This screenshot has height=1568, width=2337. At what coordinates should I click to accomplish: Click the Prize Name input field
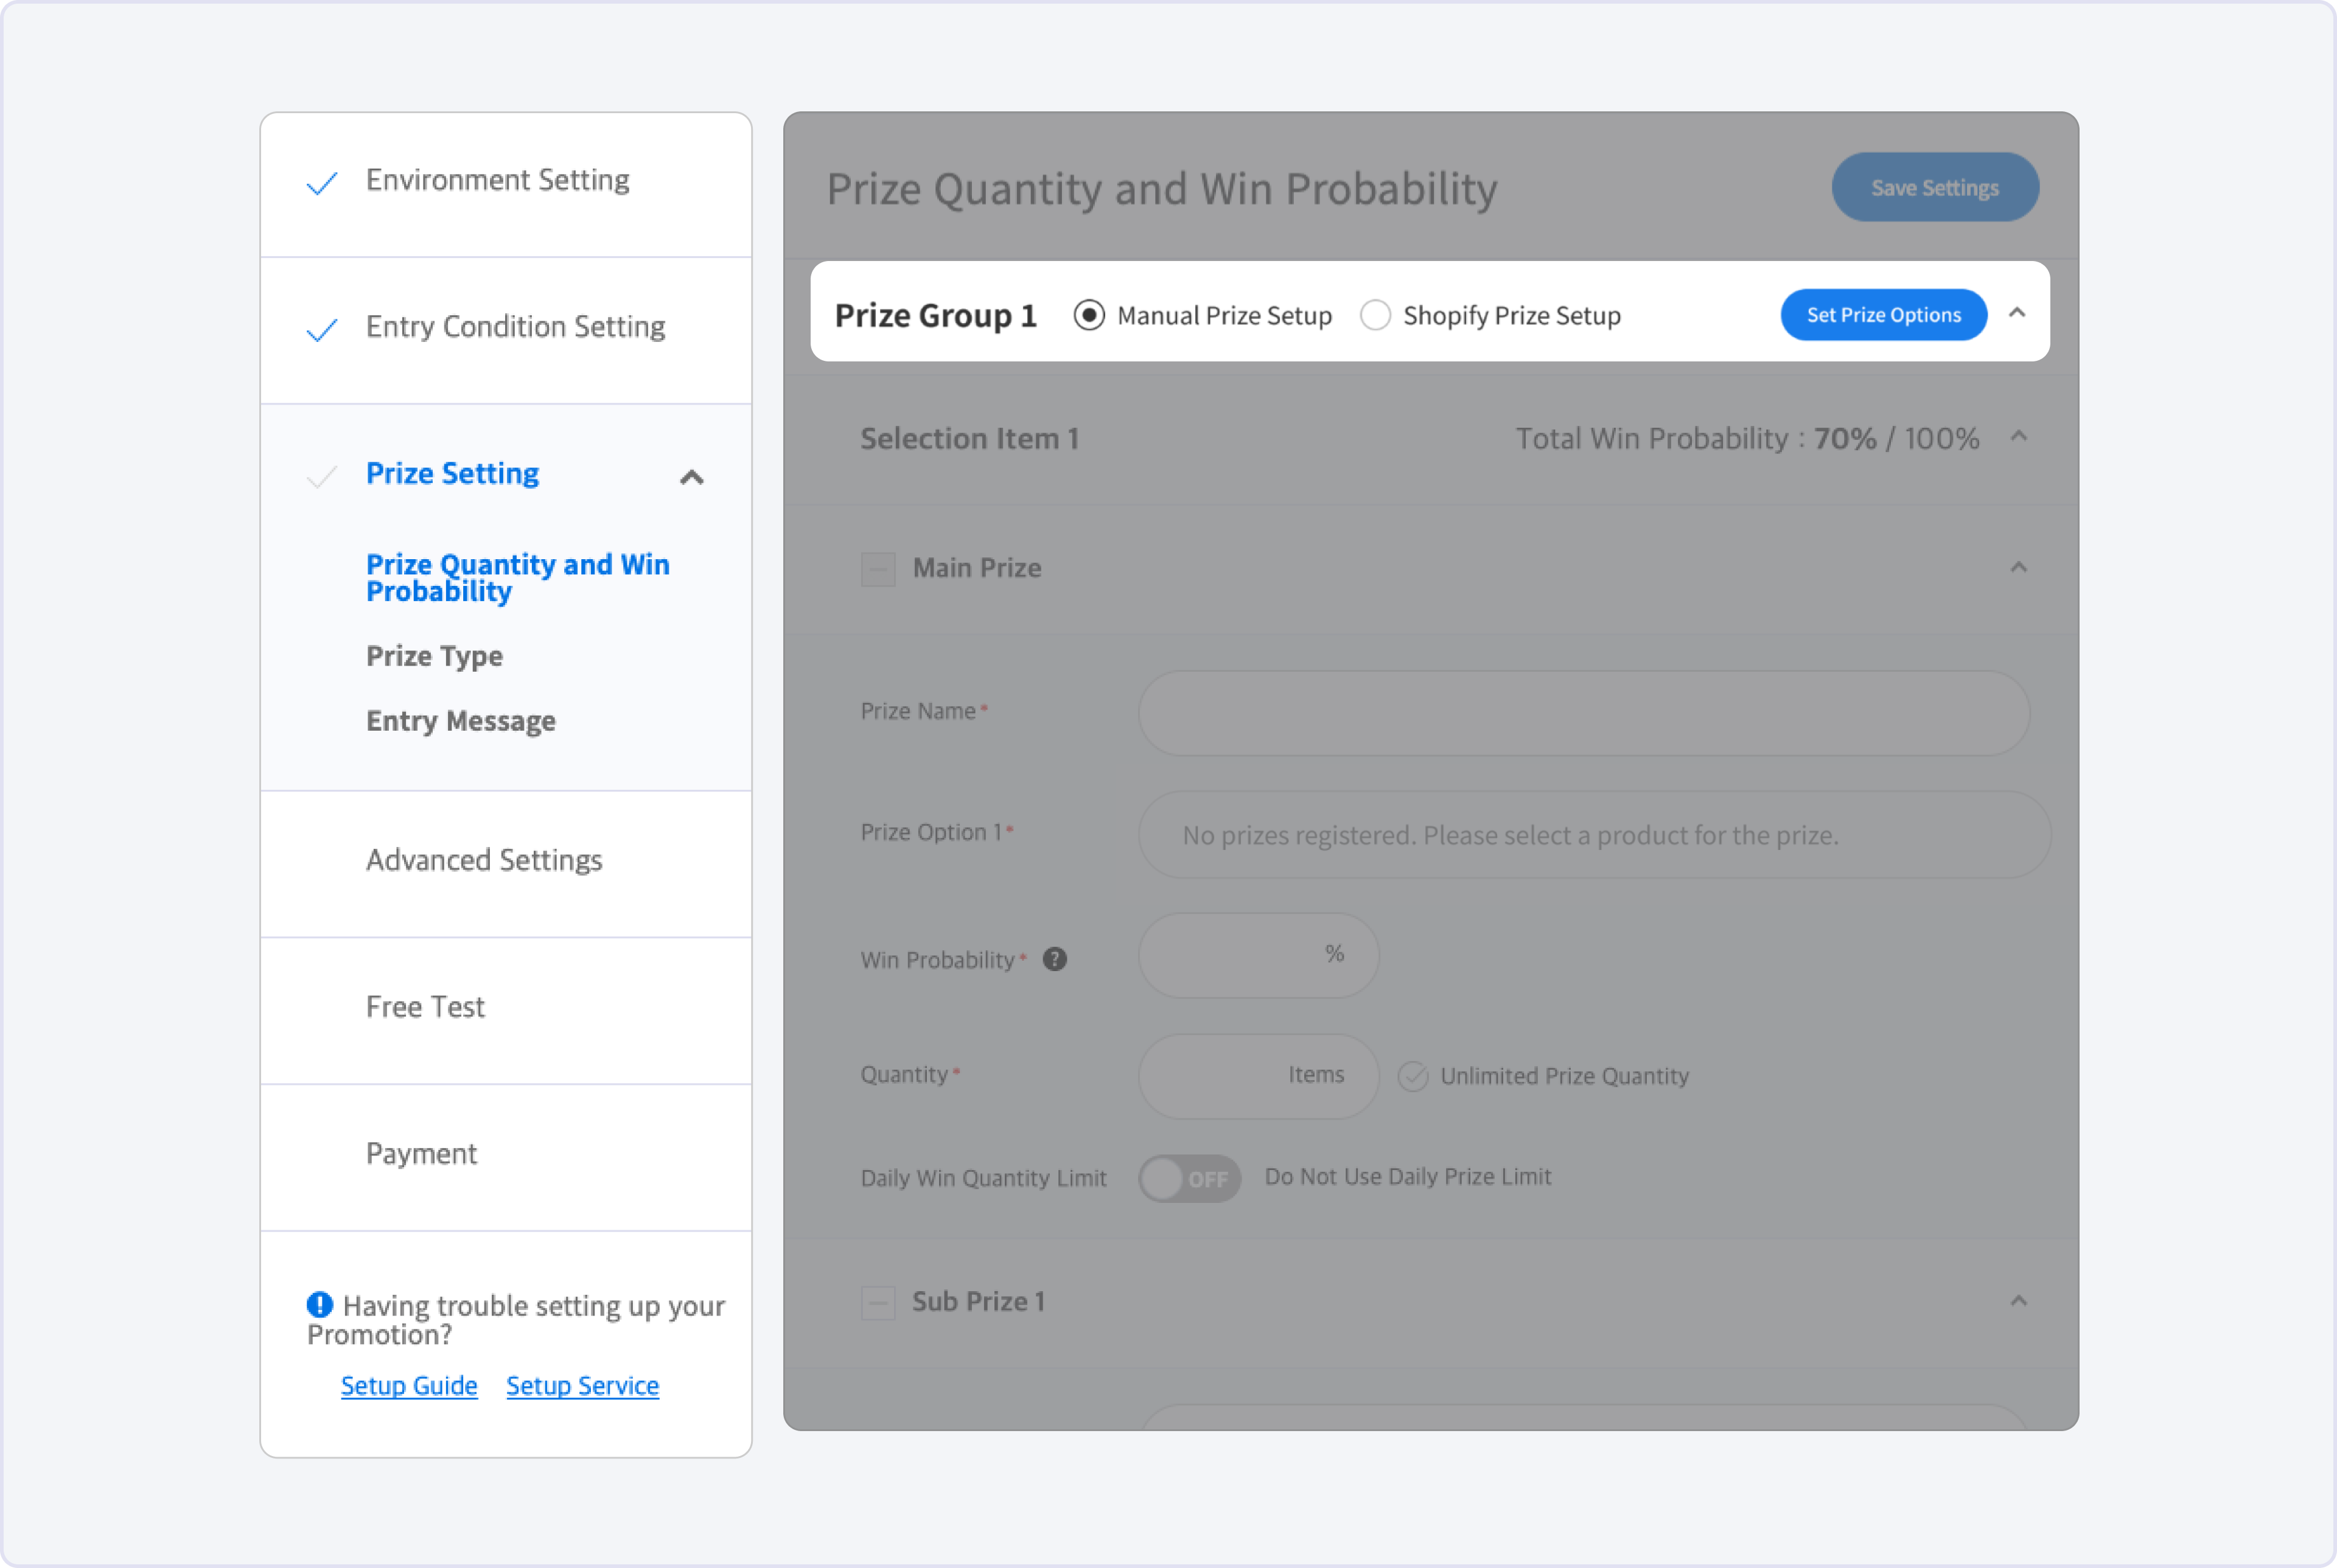pyautogui.click(x=1583, y=712)
